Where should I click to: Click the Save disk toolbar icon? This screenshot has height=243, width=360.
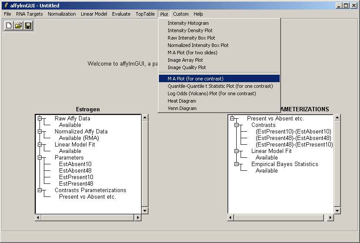[x=28, y=26]
